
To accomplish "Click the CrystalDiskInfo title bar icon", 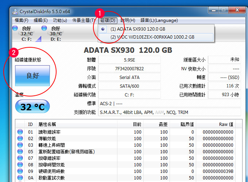I will (15, 12).
